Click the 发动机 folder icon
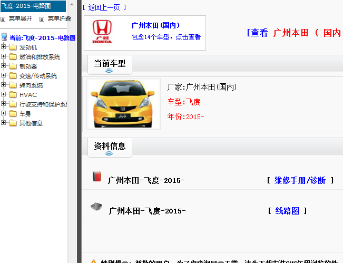 coord(13,47)
